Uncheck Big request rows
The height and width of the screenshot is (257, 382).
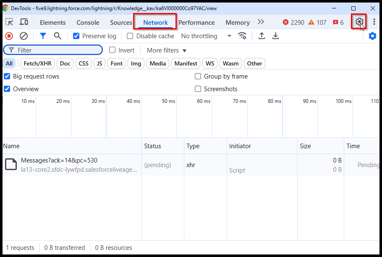(7, 76)
